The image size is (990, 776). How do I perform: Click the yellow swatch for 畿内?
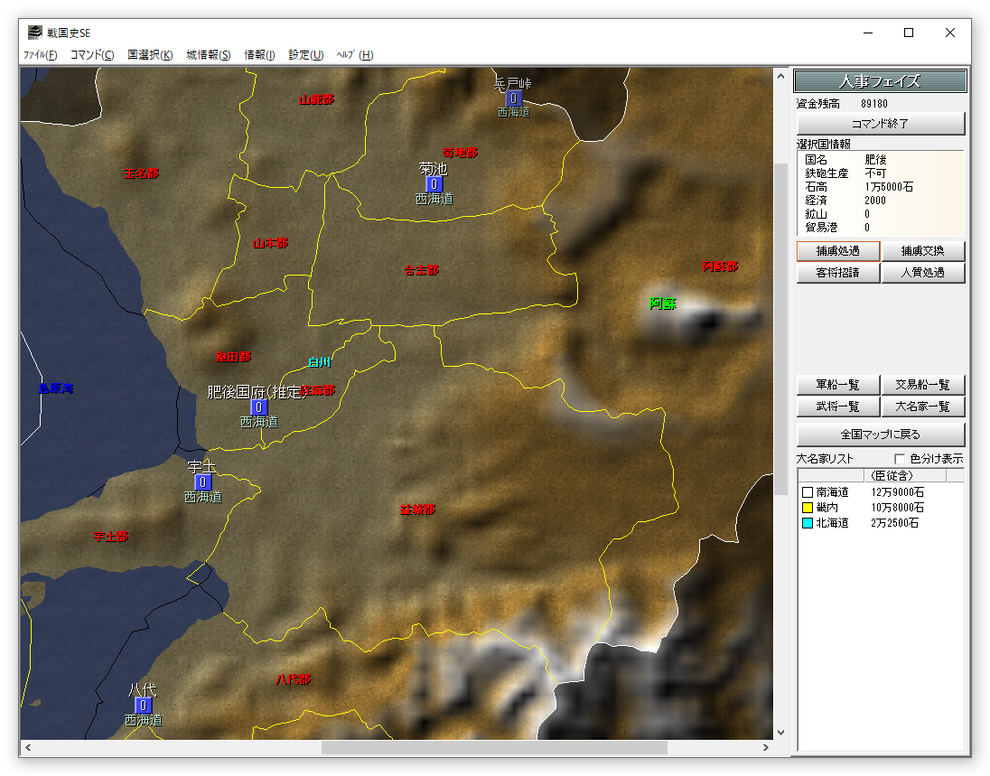click(808, 508)
